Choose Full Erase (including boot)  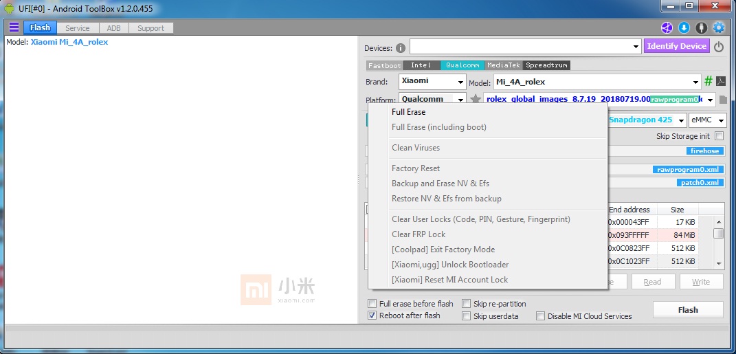pyautogui.click(x=488, y=127)
